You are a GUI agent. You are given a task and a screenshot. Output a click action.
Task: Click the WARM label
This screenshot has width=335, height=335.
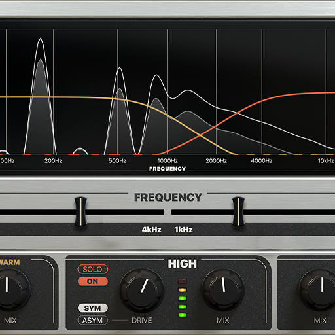pyautogui.click(x=10, y=262)
